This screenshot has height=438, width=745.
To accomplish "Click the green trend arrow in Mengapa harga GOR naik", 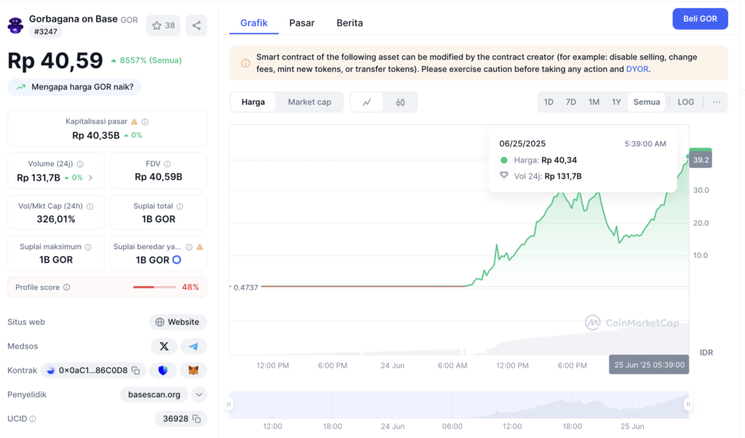I will [21, 87].
